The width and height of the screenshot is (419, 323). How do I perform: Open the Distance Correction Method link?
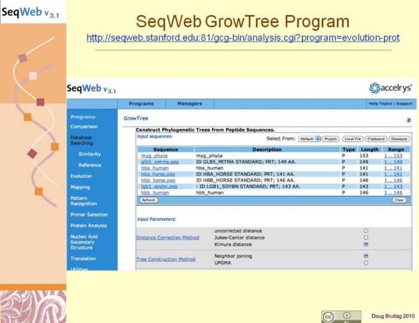(x=168, y=237)
